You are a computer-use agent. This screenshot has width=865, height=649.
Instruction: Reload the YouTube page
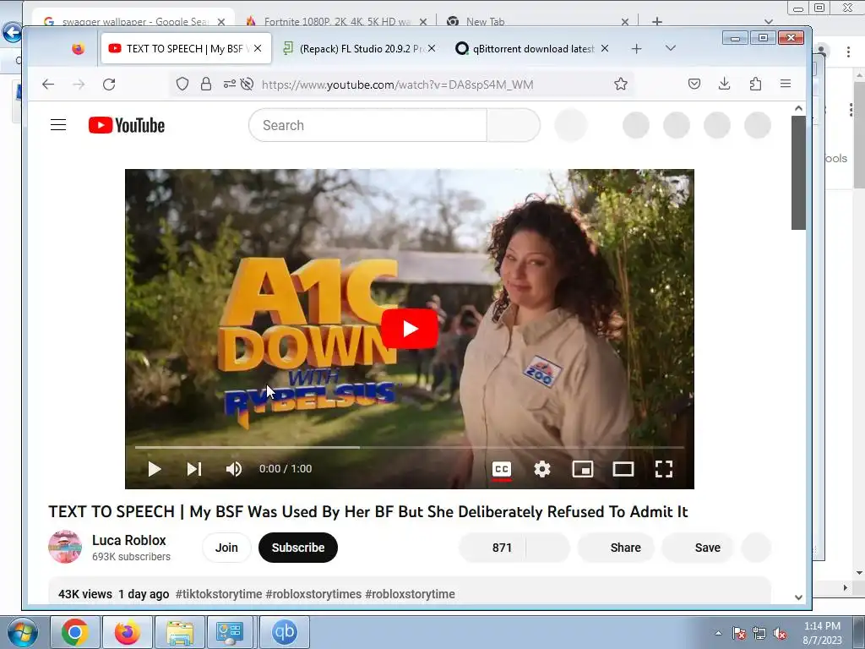[x=109, y=84]
